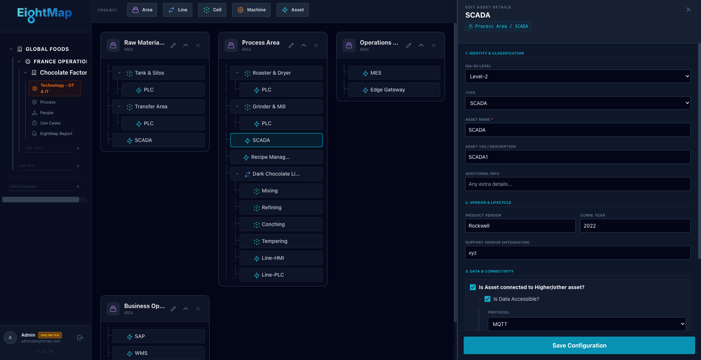Image resolution: width=701 pixels, height=360 pixels.
Task: Click Save Configuration button
Action: pos(579,345)
